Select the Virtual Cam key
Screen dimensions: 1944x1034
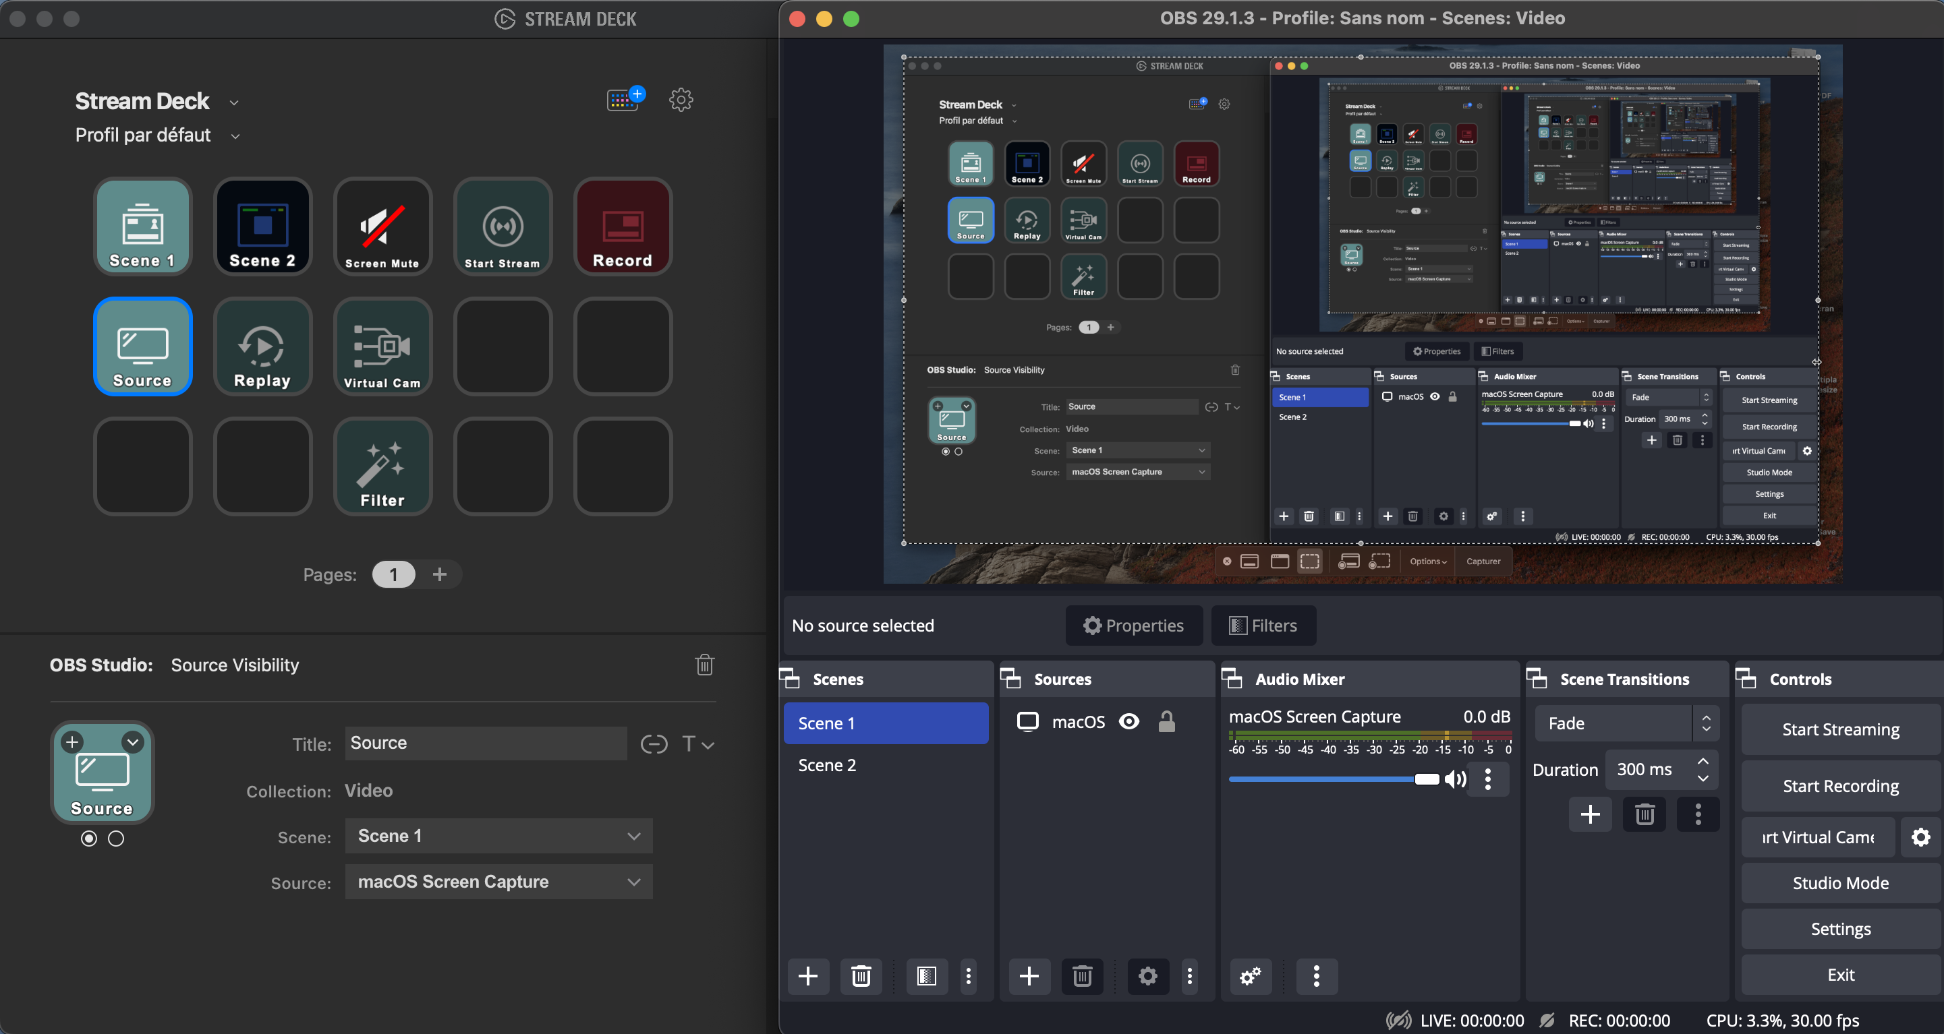pos(382,346)
